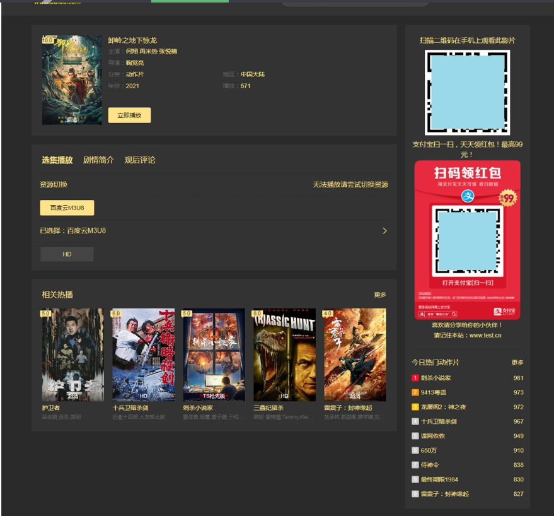This screenshot has width=554, height=516.
Task: Open the 观后评论 tab
Action: (139, 160)
